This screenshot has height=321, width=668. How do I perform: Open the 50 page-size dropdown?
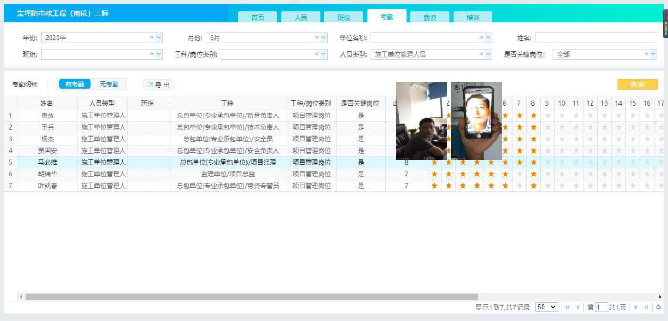coord(546,307)
